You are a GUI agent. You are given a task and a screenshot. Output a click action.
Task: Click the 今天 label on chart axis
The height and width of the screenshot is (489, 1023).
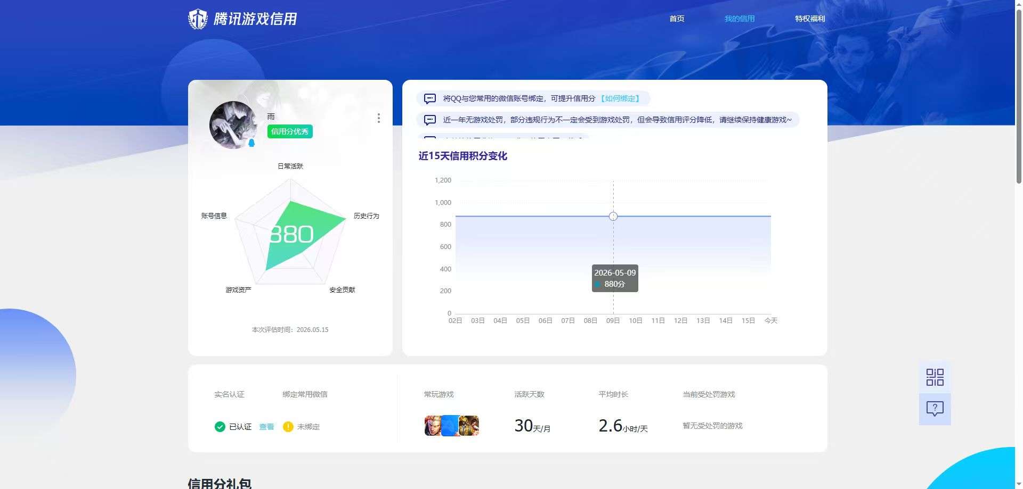(771, 320)
